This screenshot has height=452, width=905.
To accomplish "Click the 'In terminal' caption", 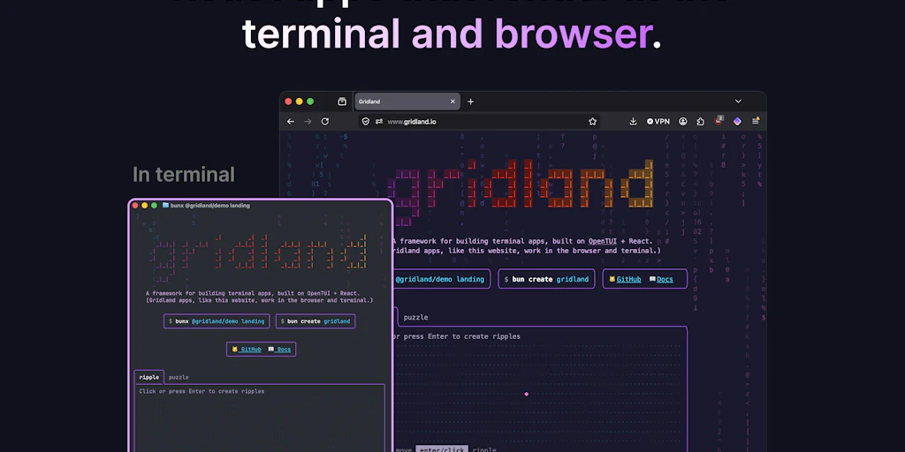I will pos(184,175).
